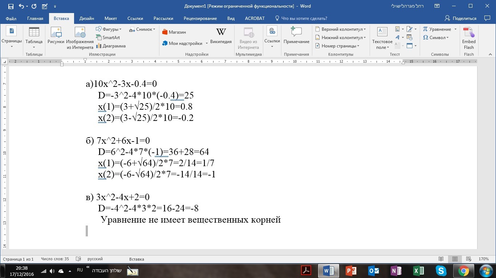Click the Поделиться (Share) button

click(x=460, y=18)
